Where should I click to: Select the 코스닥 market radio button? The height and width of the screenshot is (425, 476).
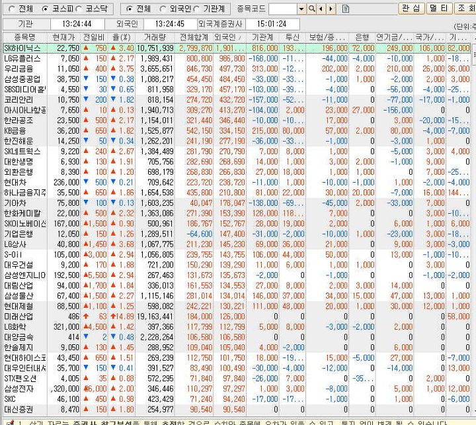pyautogui.click(x=79, y=9)
